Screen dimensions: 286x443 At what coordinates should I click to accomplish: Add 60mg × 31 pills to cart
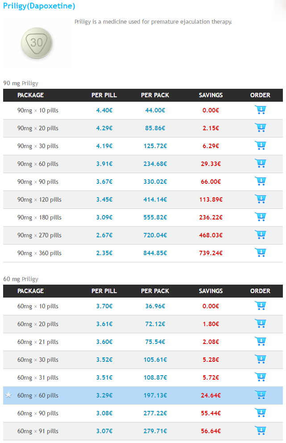click(x=260, y=377)
